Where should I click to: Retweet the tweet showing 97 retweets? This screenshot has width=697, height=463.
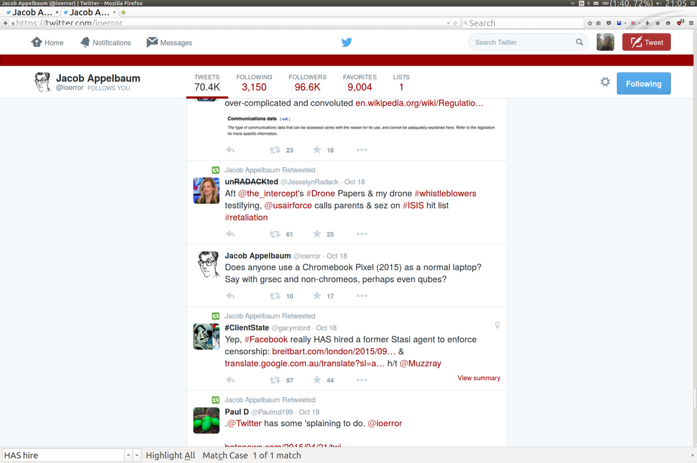pos(275,380)
